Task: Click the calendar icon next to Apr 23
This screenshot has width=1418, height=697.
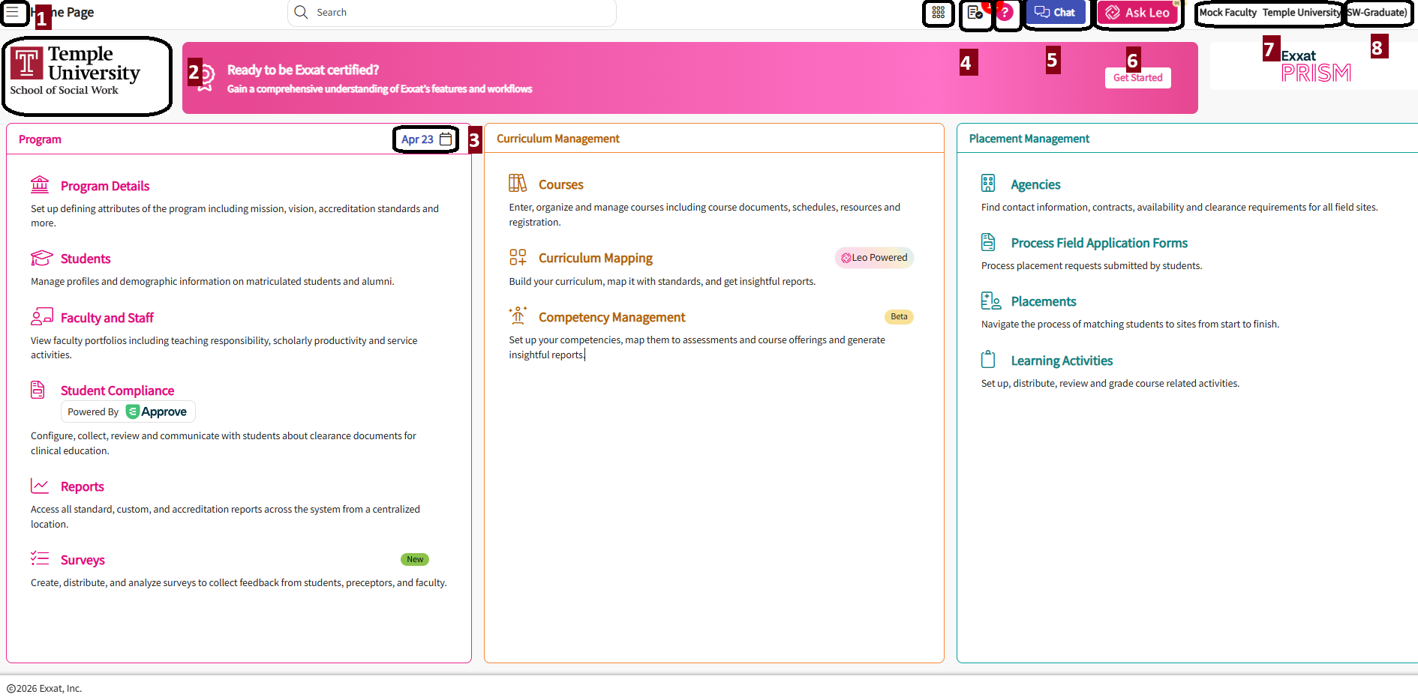Action: 446,139
